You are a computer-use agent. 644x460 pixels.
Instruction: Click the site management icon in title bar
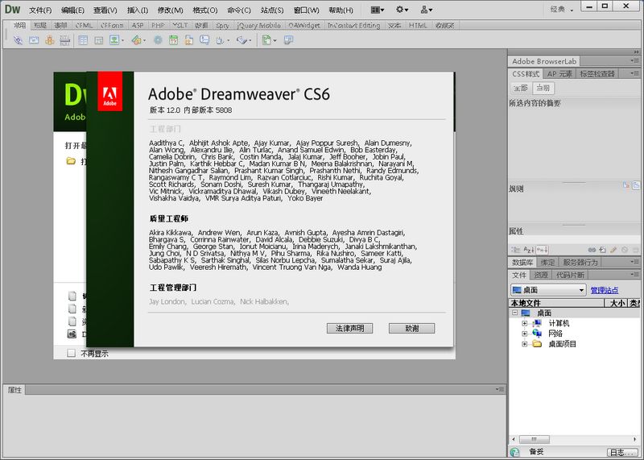(426, 10)
